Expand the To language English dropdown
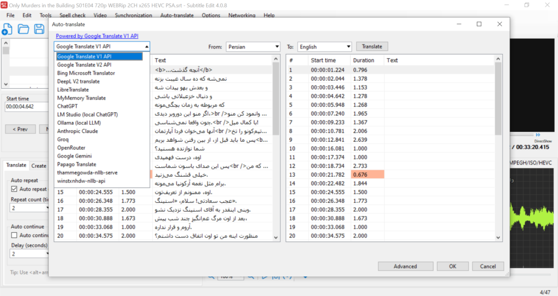Screen dimensions: 558x296 [x=324, y=47]
